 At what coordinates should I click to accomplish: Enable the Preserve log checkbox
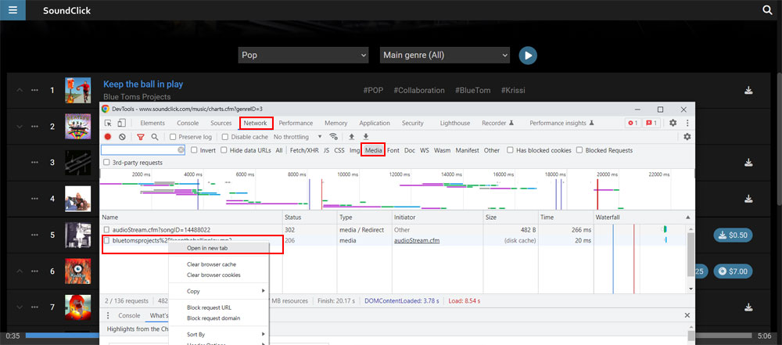173,137
